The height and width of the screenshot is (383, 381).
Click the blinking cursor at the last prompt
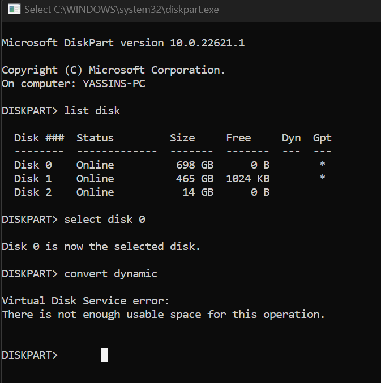click(x=104, y=355)
